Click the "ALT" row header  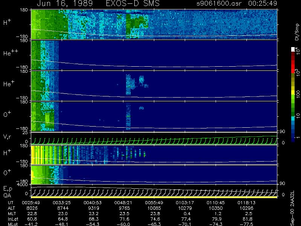(x=11, y=208)
